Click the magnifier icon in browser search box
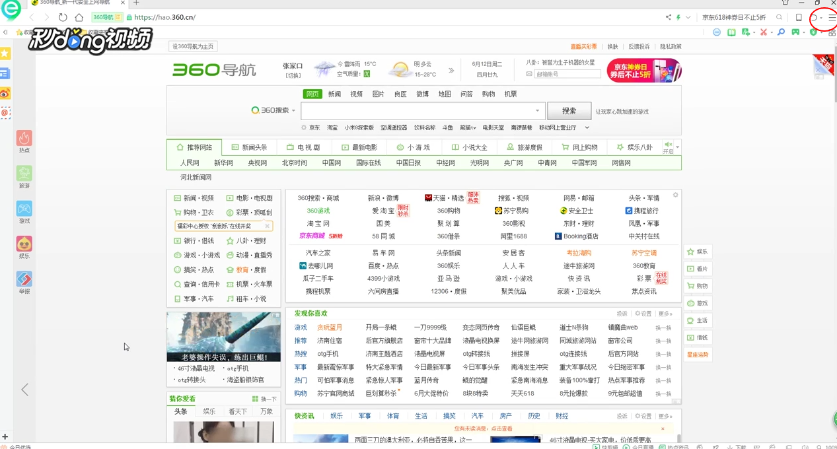This screenshot has height=449, width=837. 780,17
